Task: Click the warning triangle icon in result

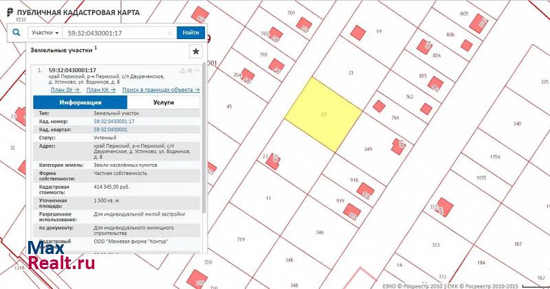Action: [183, 71]
